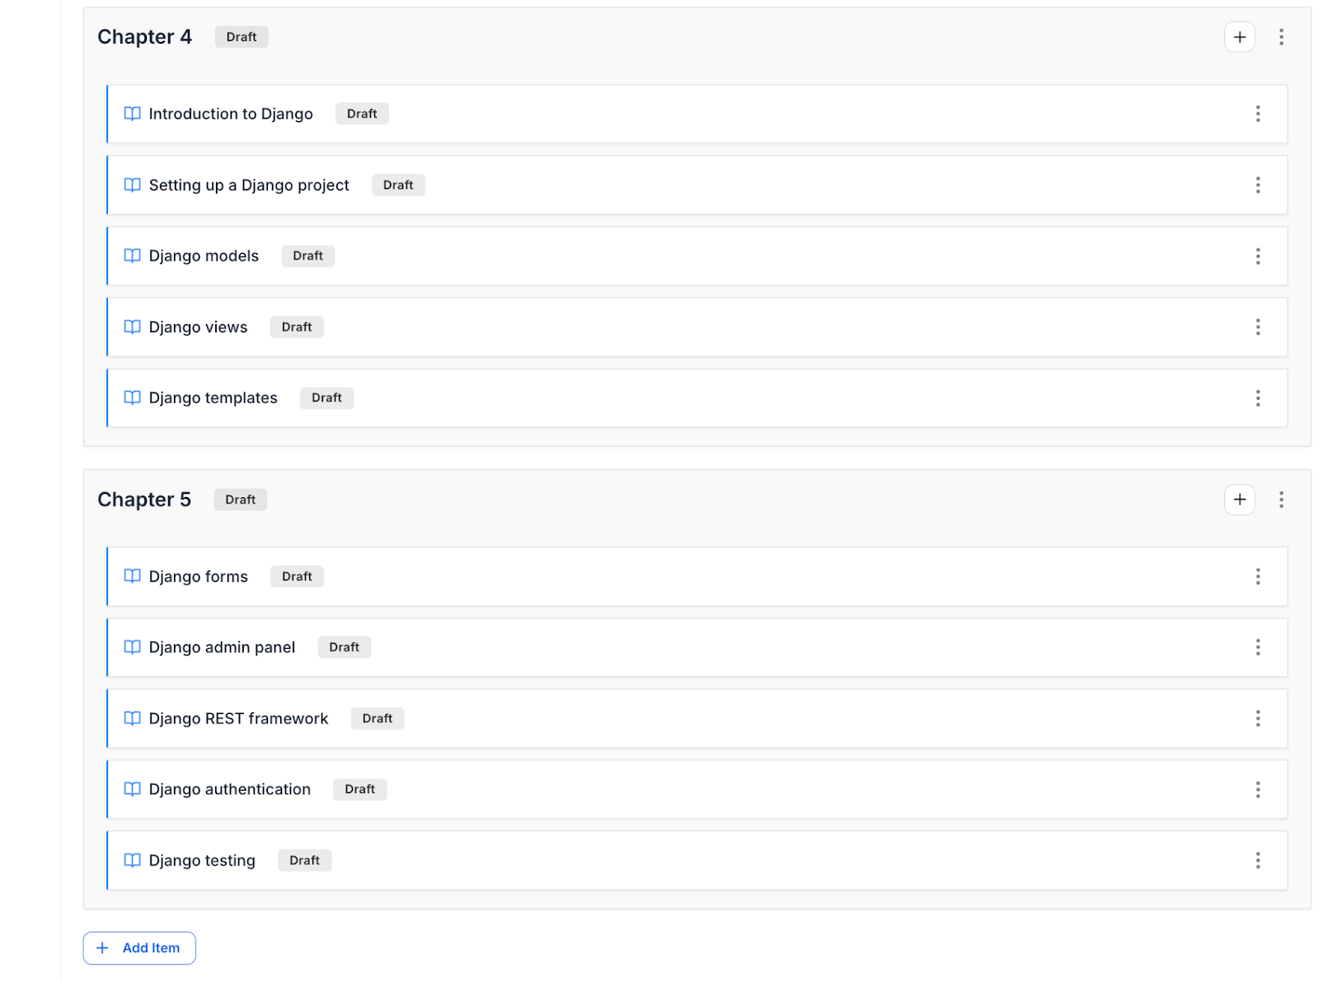
Task: Click book icon beside Django templates
Action: 132,398
